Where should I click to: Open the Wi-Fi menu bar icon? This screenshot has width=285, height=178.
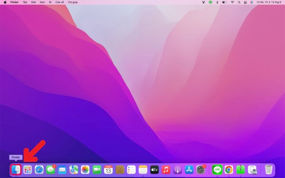coord(232,2)
